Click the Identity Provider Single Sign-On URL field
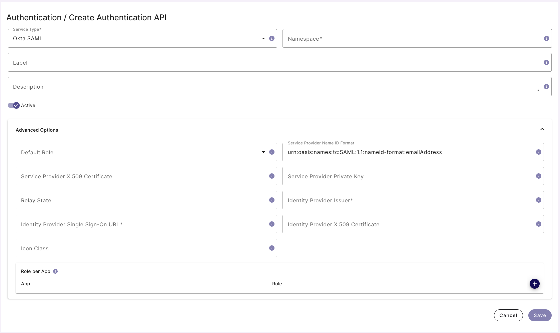Screen dimensions: 560x333 (x=133, y=224)
